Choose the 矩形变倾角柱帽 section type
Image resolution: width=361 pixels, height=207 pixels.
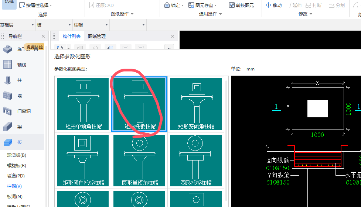point(196,104)
